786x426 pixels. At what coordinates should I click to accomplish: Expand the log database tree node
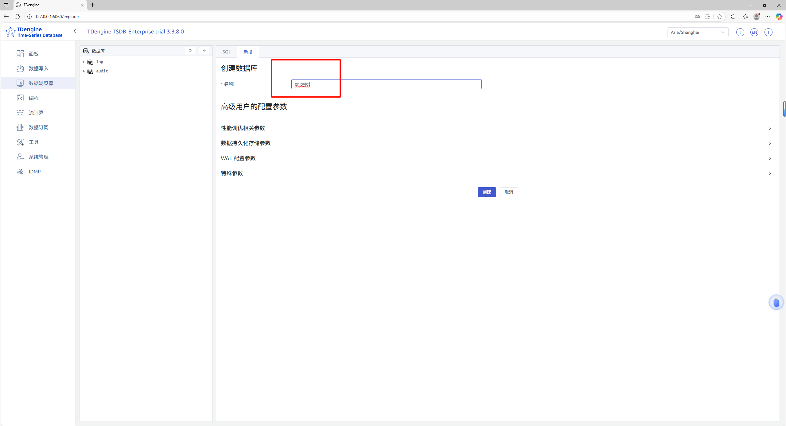click(x=84, y=62)
